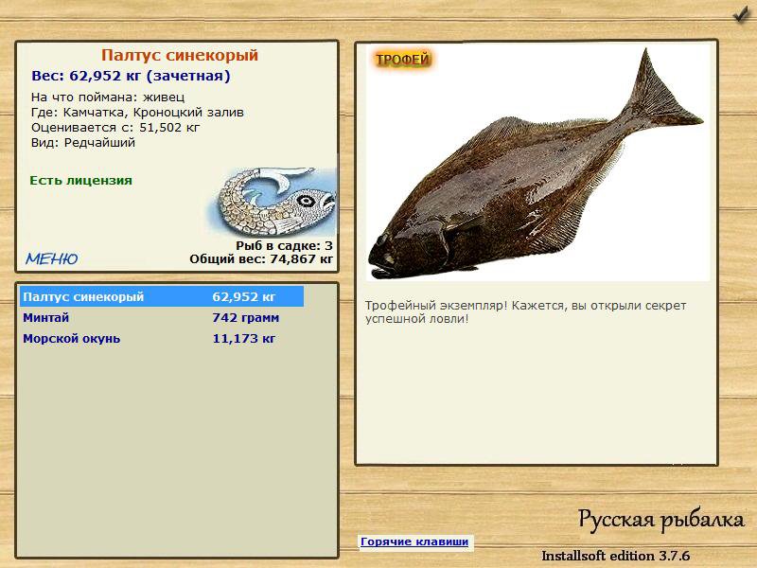Click the halibut fish photo
Viewport: 757px width, 568px height.
pos(537,162)
